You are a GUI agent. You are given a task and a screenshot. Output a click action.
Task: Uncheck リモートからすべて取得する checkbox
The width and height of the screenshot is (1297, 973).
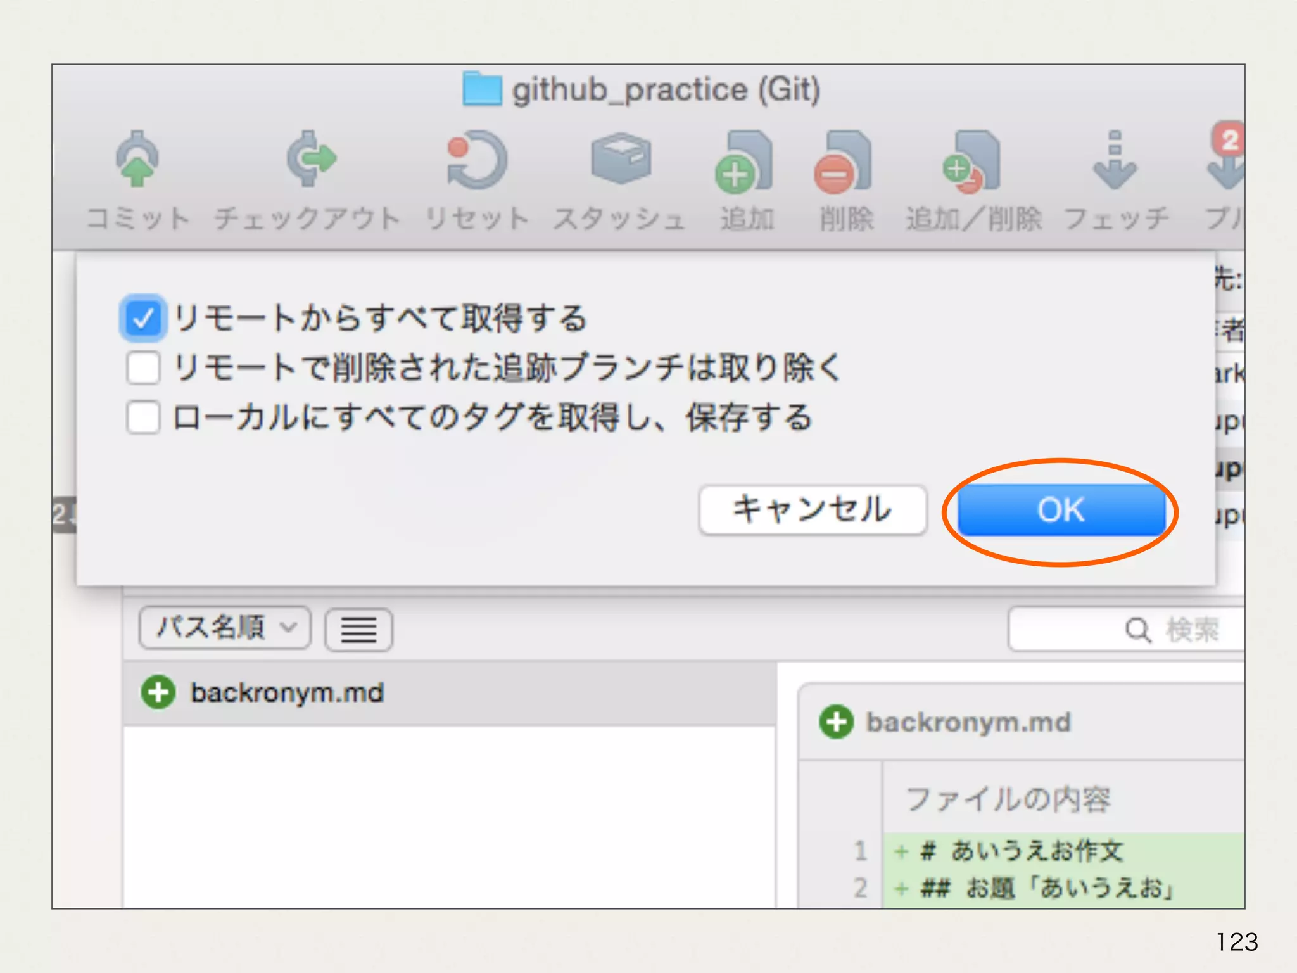(143, 318)
